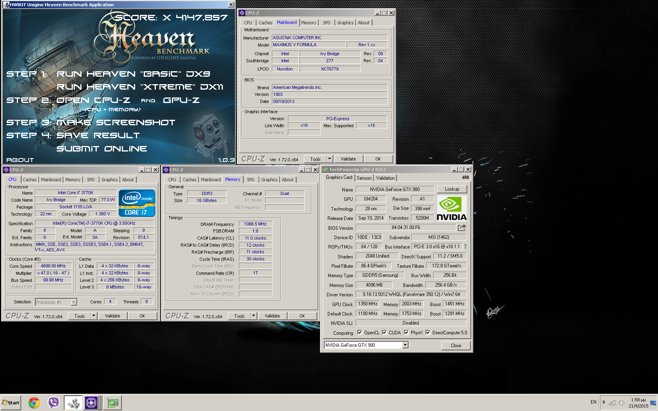This screenshot has height=411, width=658.
Task: Click the CPU-Z icon in Mainboard window title
Action: click(242, 13)
